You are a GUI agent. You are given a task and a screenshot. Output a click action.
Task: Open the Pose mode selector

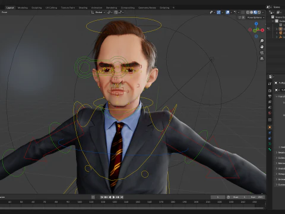click(4, 12)
